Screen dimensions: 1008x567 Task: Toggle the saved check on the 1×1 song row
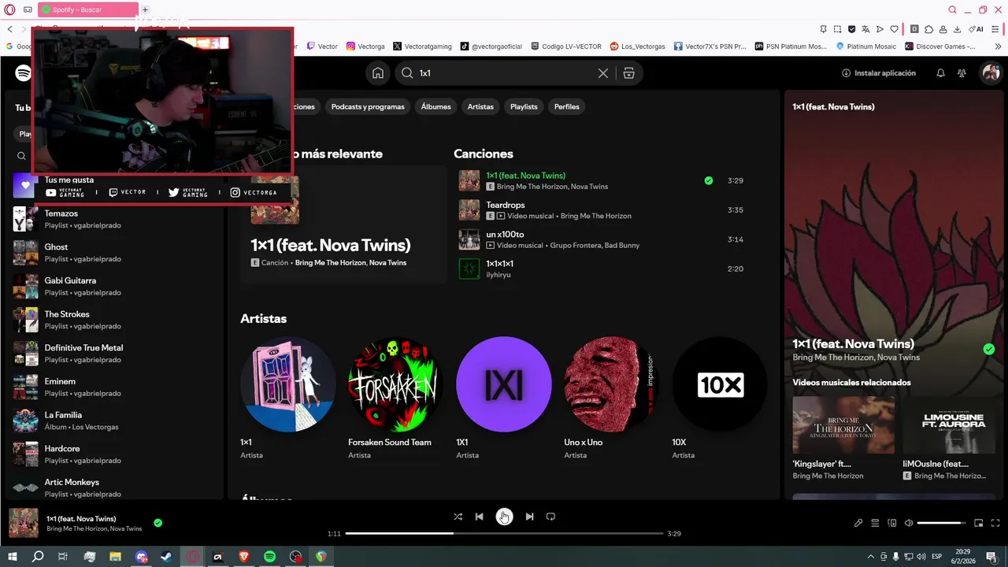click(x=708, y=180)
